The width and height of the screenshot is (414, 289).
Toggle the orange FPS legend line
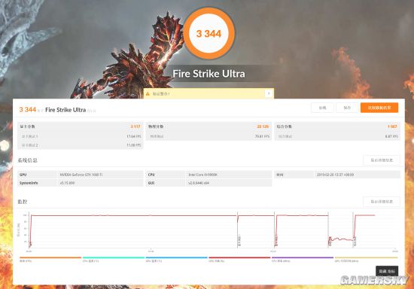click(x=50, y=257)
